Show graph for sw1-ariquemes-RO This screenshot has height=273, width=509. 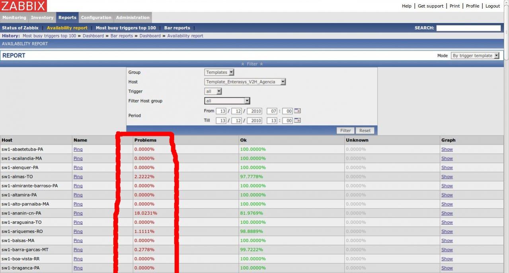(447, 232)
